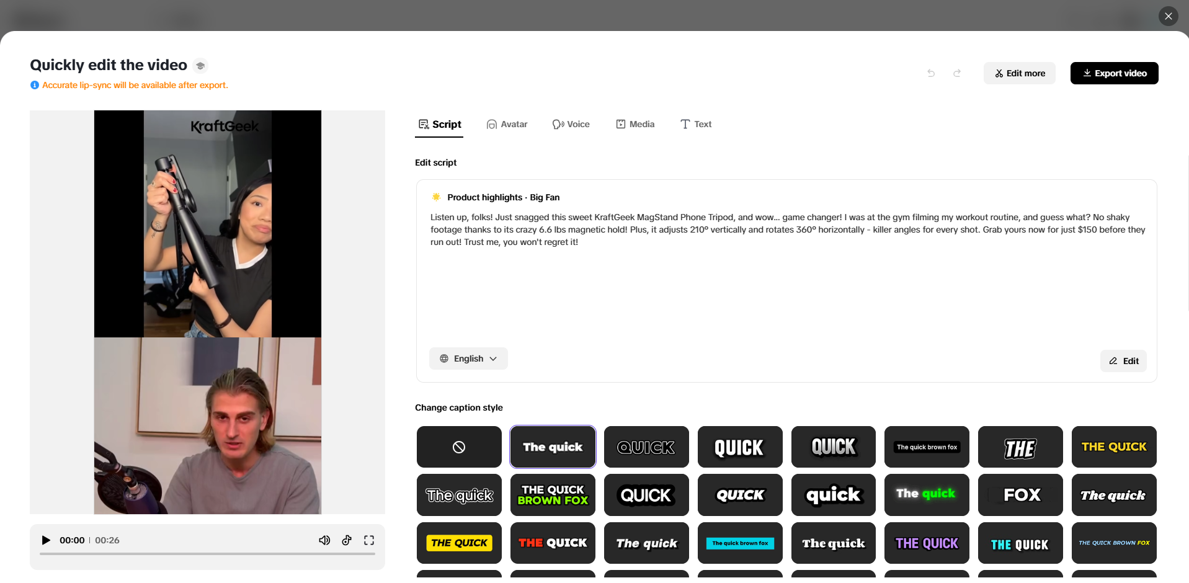The width and height of the screenshot is (1189, 583).
Task: Open the English language dropdown
Action: pos(468,358)
